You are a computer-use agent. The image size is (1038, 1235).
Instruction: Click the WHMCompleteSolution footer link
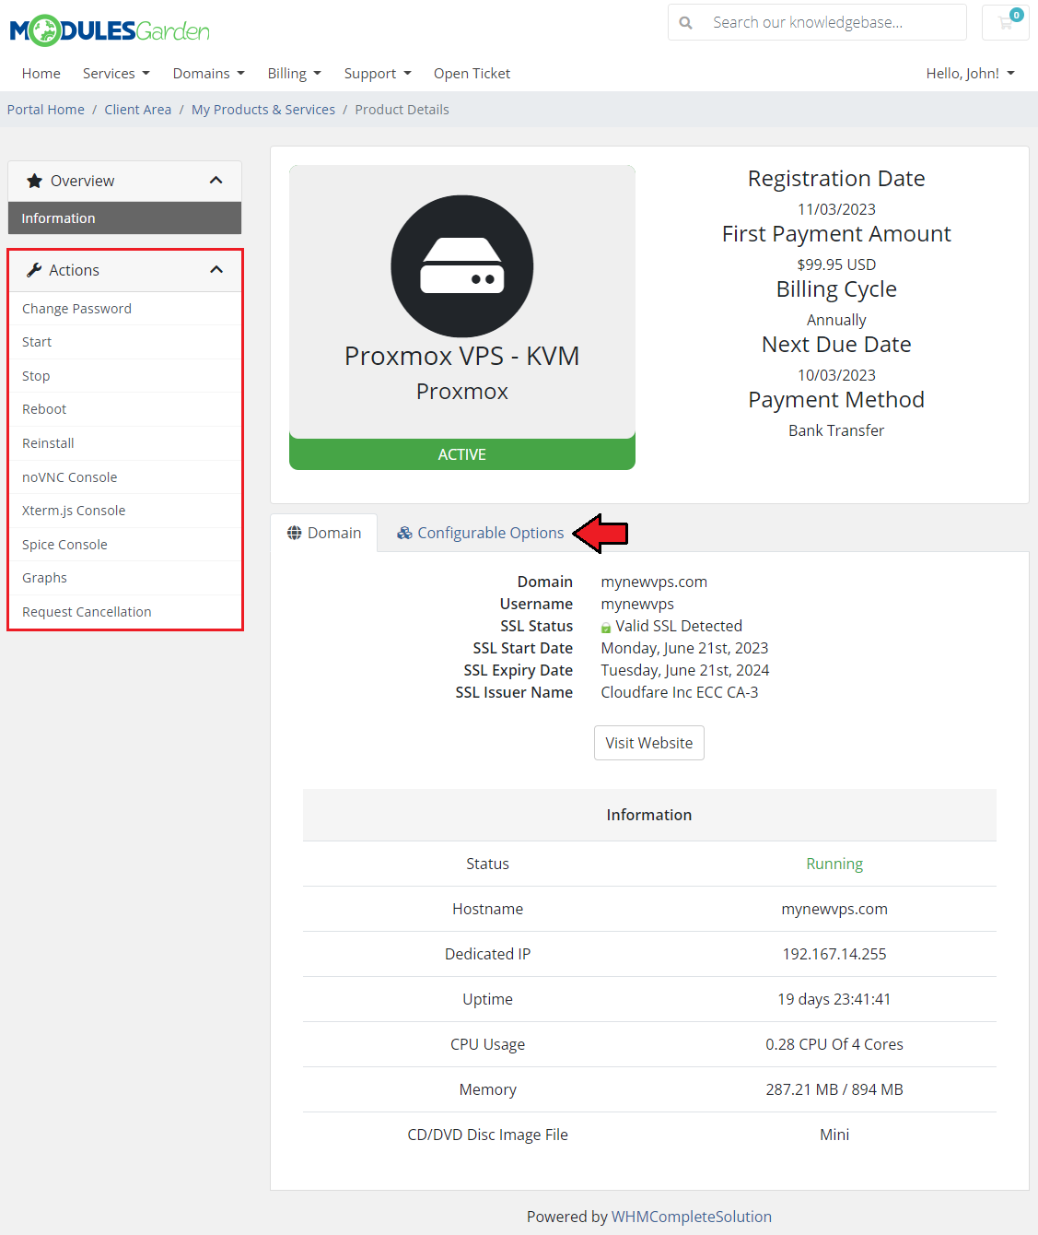pyautogui.click(x=692, y=1217)
